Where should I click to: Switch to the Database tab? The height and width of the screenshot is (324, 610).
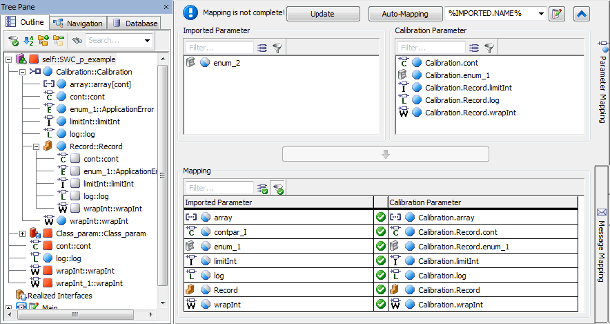[x=135, y=23]
